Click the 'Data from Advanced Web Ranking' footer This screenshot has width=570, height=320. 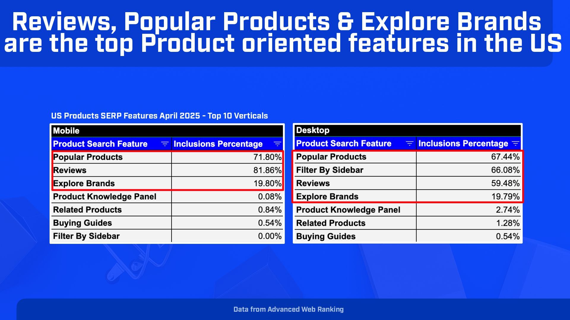(288, 309)
